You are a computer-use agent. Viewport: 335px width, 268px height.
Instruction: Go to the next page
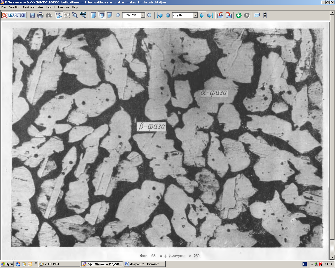click(202, 15)
